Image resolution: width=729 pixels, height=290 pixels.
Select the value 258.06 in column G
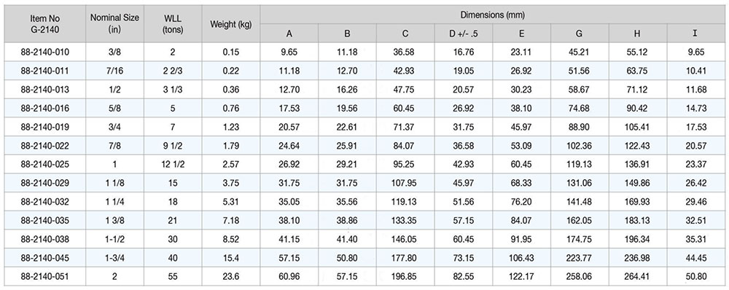tap(580, 277)
